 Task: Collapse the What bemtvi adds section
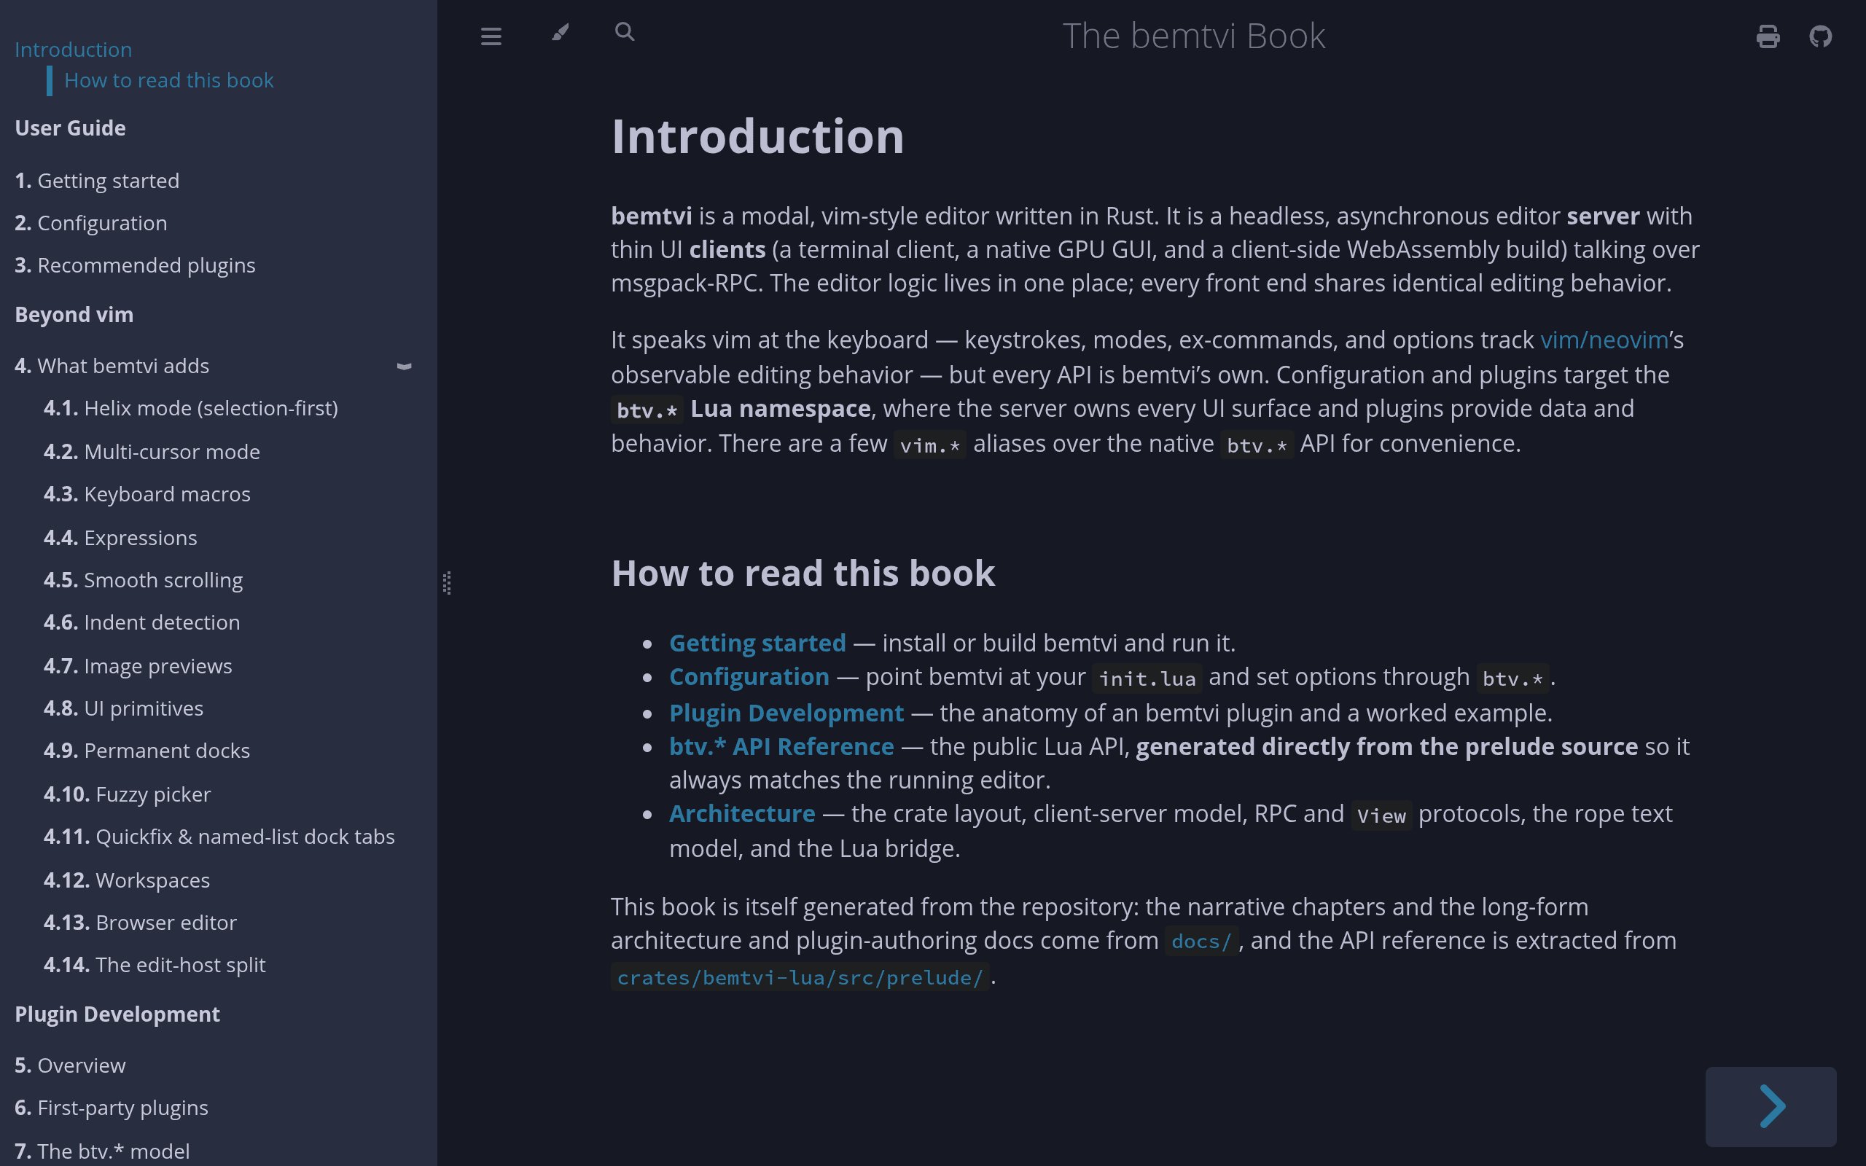[x=404, y=367]
